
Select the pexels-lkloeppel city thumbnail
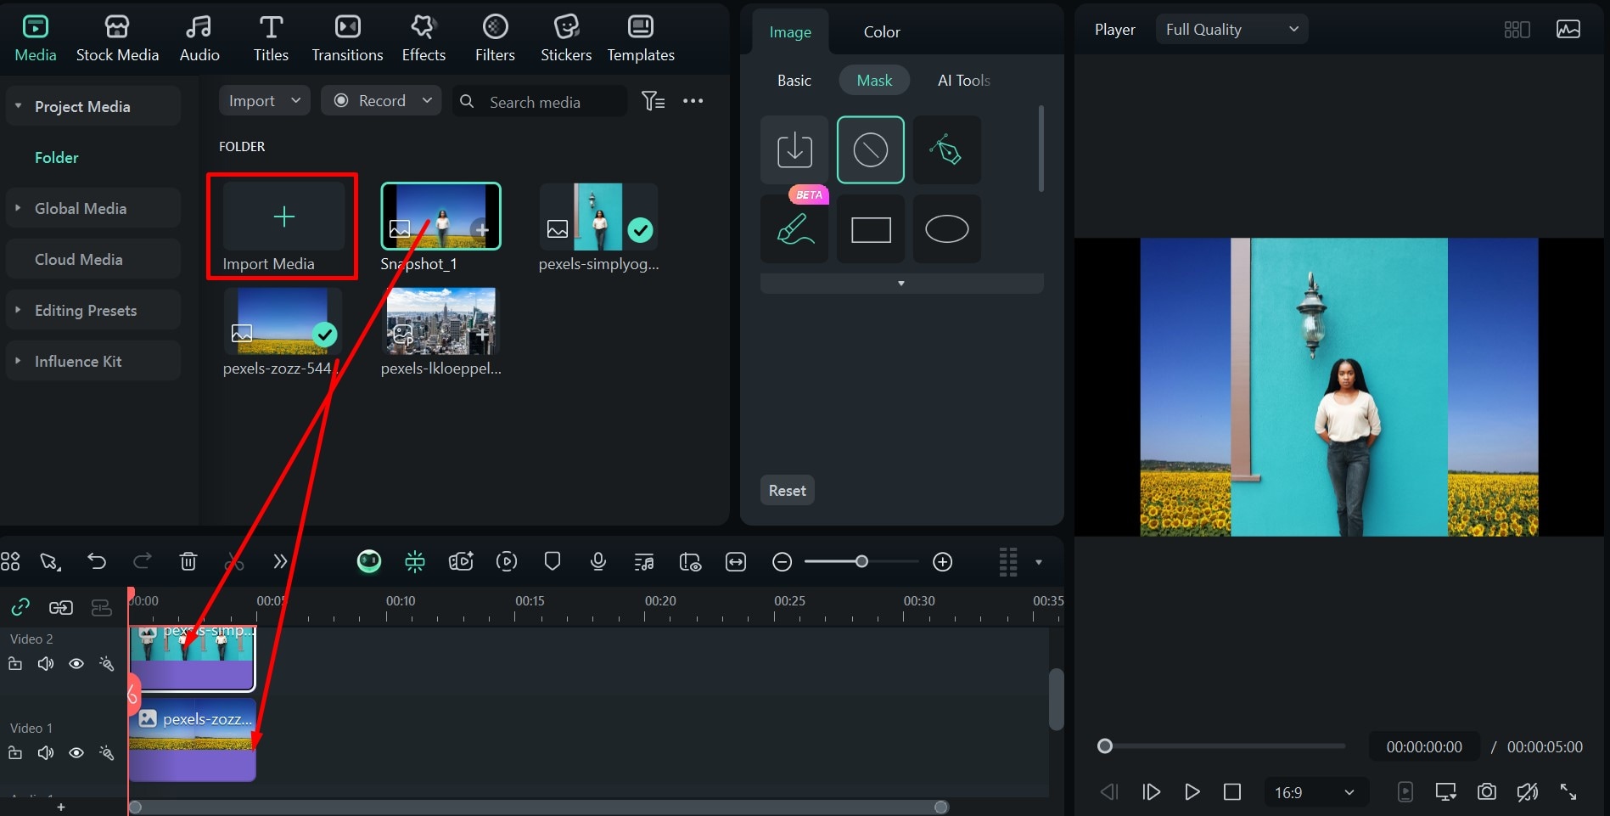point(440,321)
